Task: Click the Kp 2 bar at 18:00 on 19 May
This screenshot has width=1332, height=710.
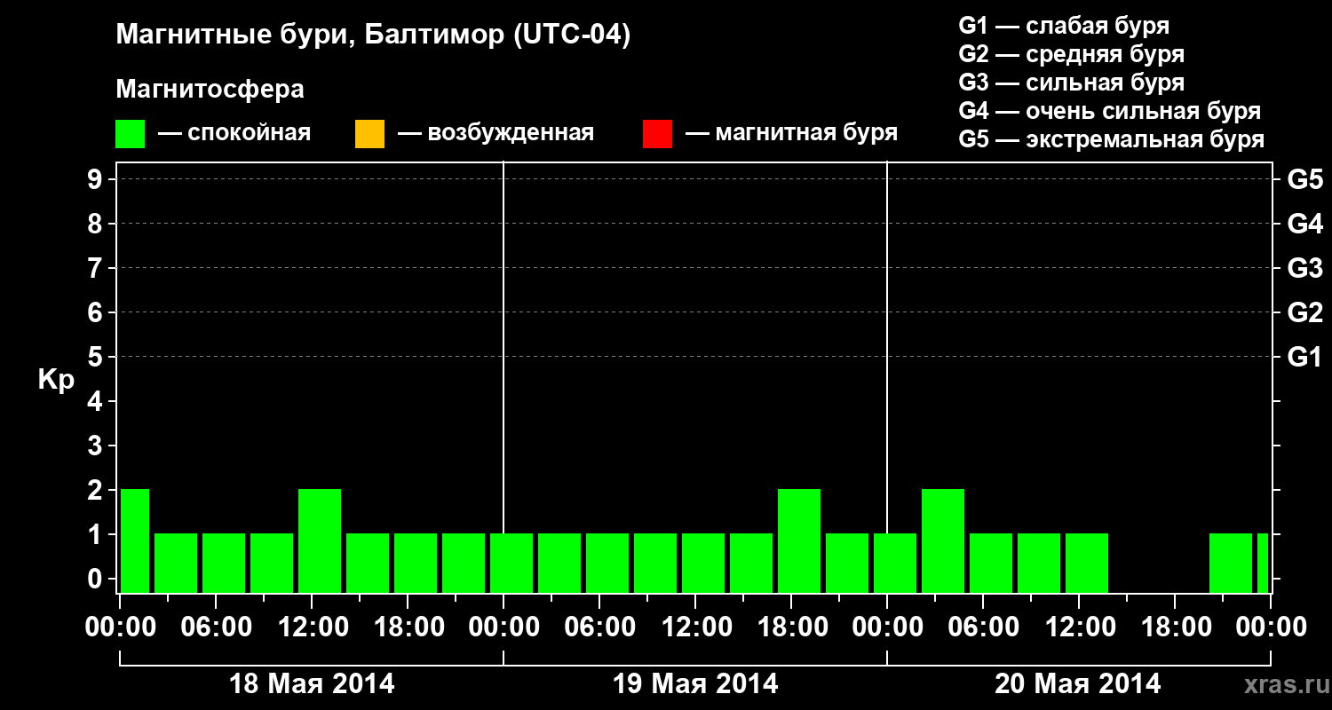Action: (799, 540)
